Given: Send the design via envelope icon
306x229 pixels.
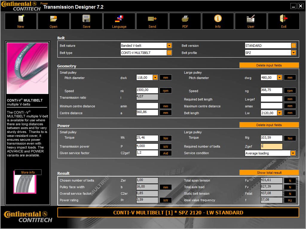Looking at the screenshot, I should 152,21.
